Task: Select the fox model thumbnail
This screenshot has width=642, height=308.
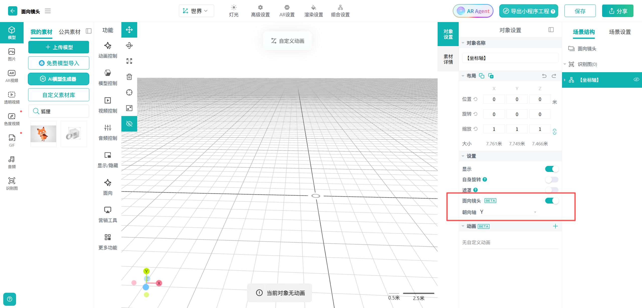Action: (43, 134)
